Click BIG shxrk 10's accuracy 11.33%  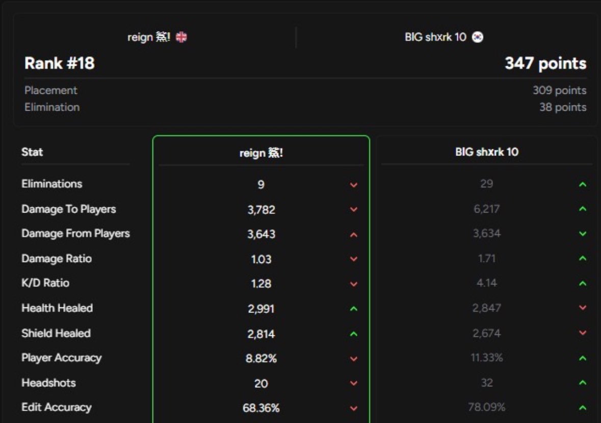pos(487,357)
